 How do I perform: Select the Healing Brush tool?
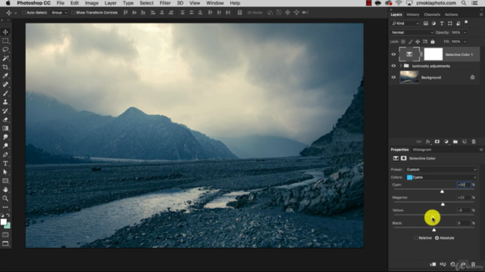point(5,85)
